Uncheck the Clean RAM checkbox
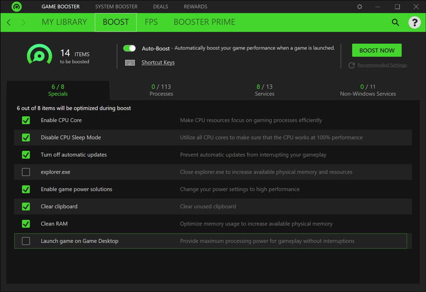This screenshot has height=292, width=426. (x=26, y=224)
